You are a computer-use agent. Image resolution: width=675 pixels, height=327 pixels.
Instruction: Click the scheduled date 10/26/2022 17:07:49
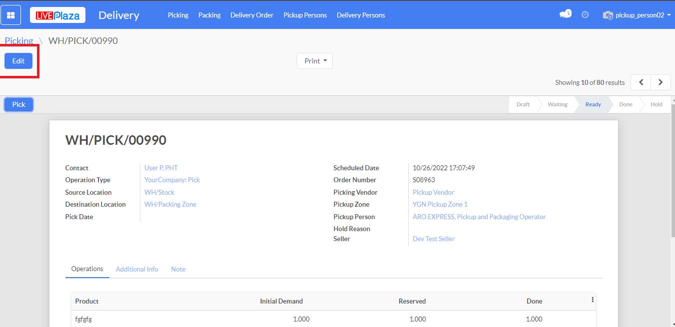(x=444, y=168)
